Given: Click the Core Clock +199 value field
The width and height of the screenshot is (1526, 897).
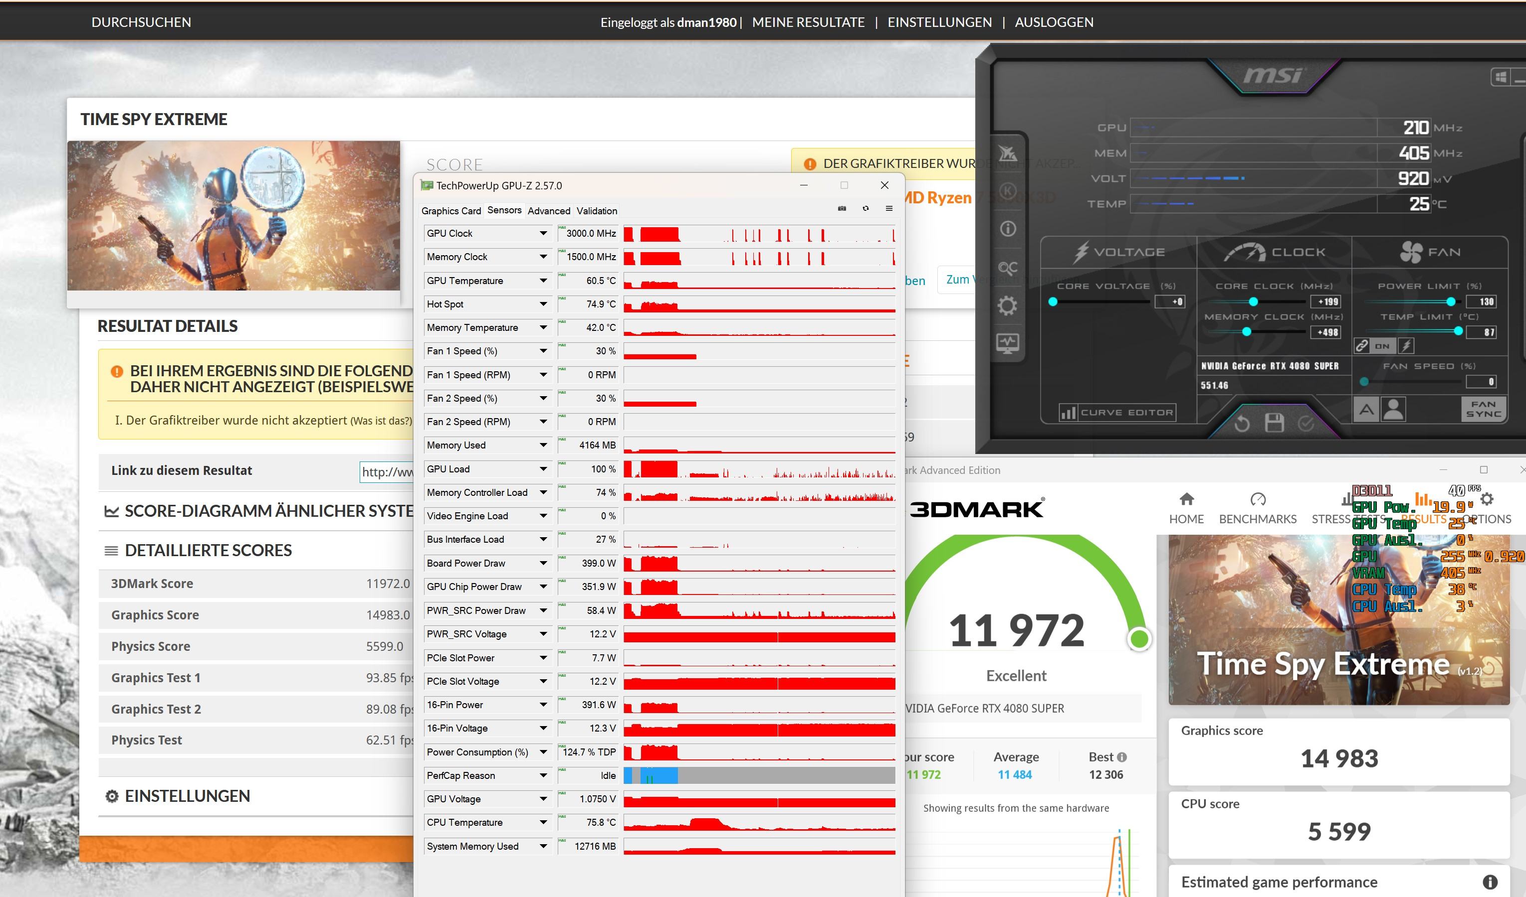Looking at the screenshot, I should coord(1326,302).
